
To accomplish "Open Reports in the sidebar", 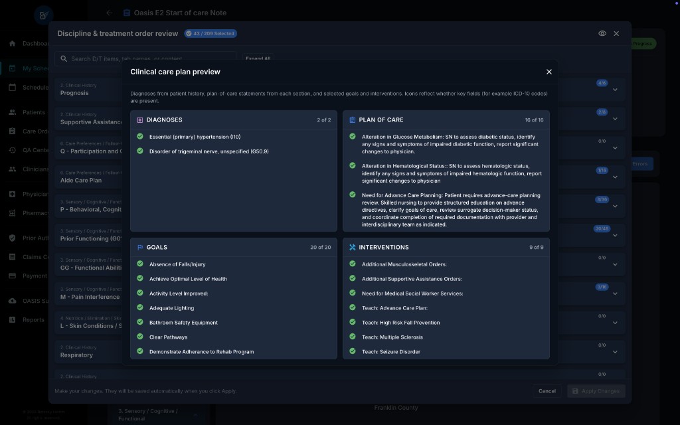I will pyautogui.click(x=27, y=319).
